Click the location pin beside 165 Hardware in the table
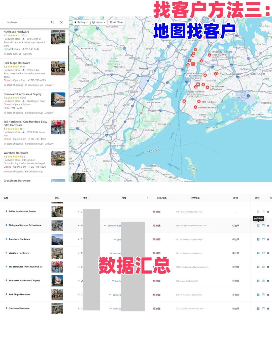 pyautogui.click(x=6, y=267)
